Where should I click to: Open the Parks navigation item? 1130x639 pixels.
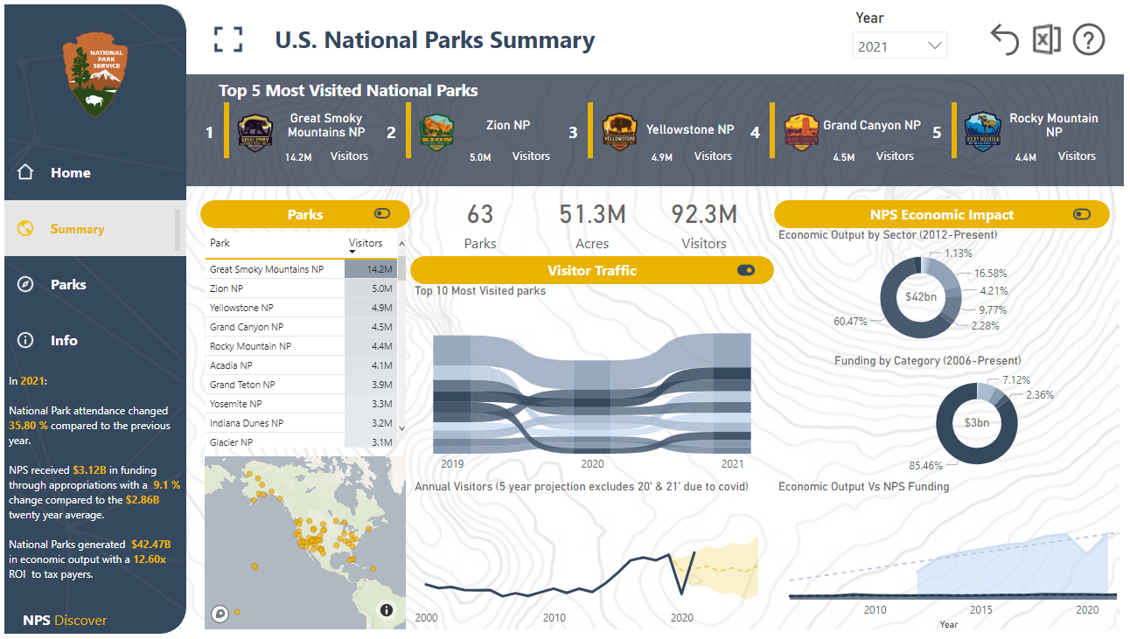(x=68, y=285)
